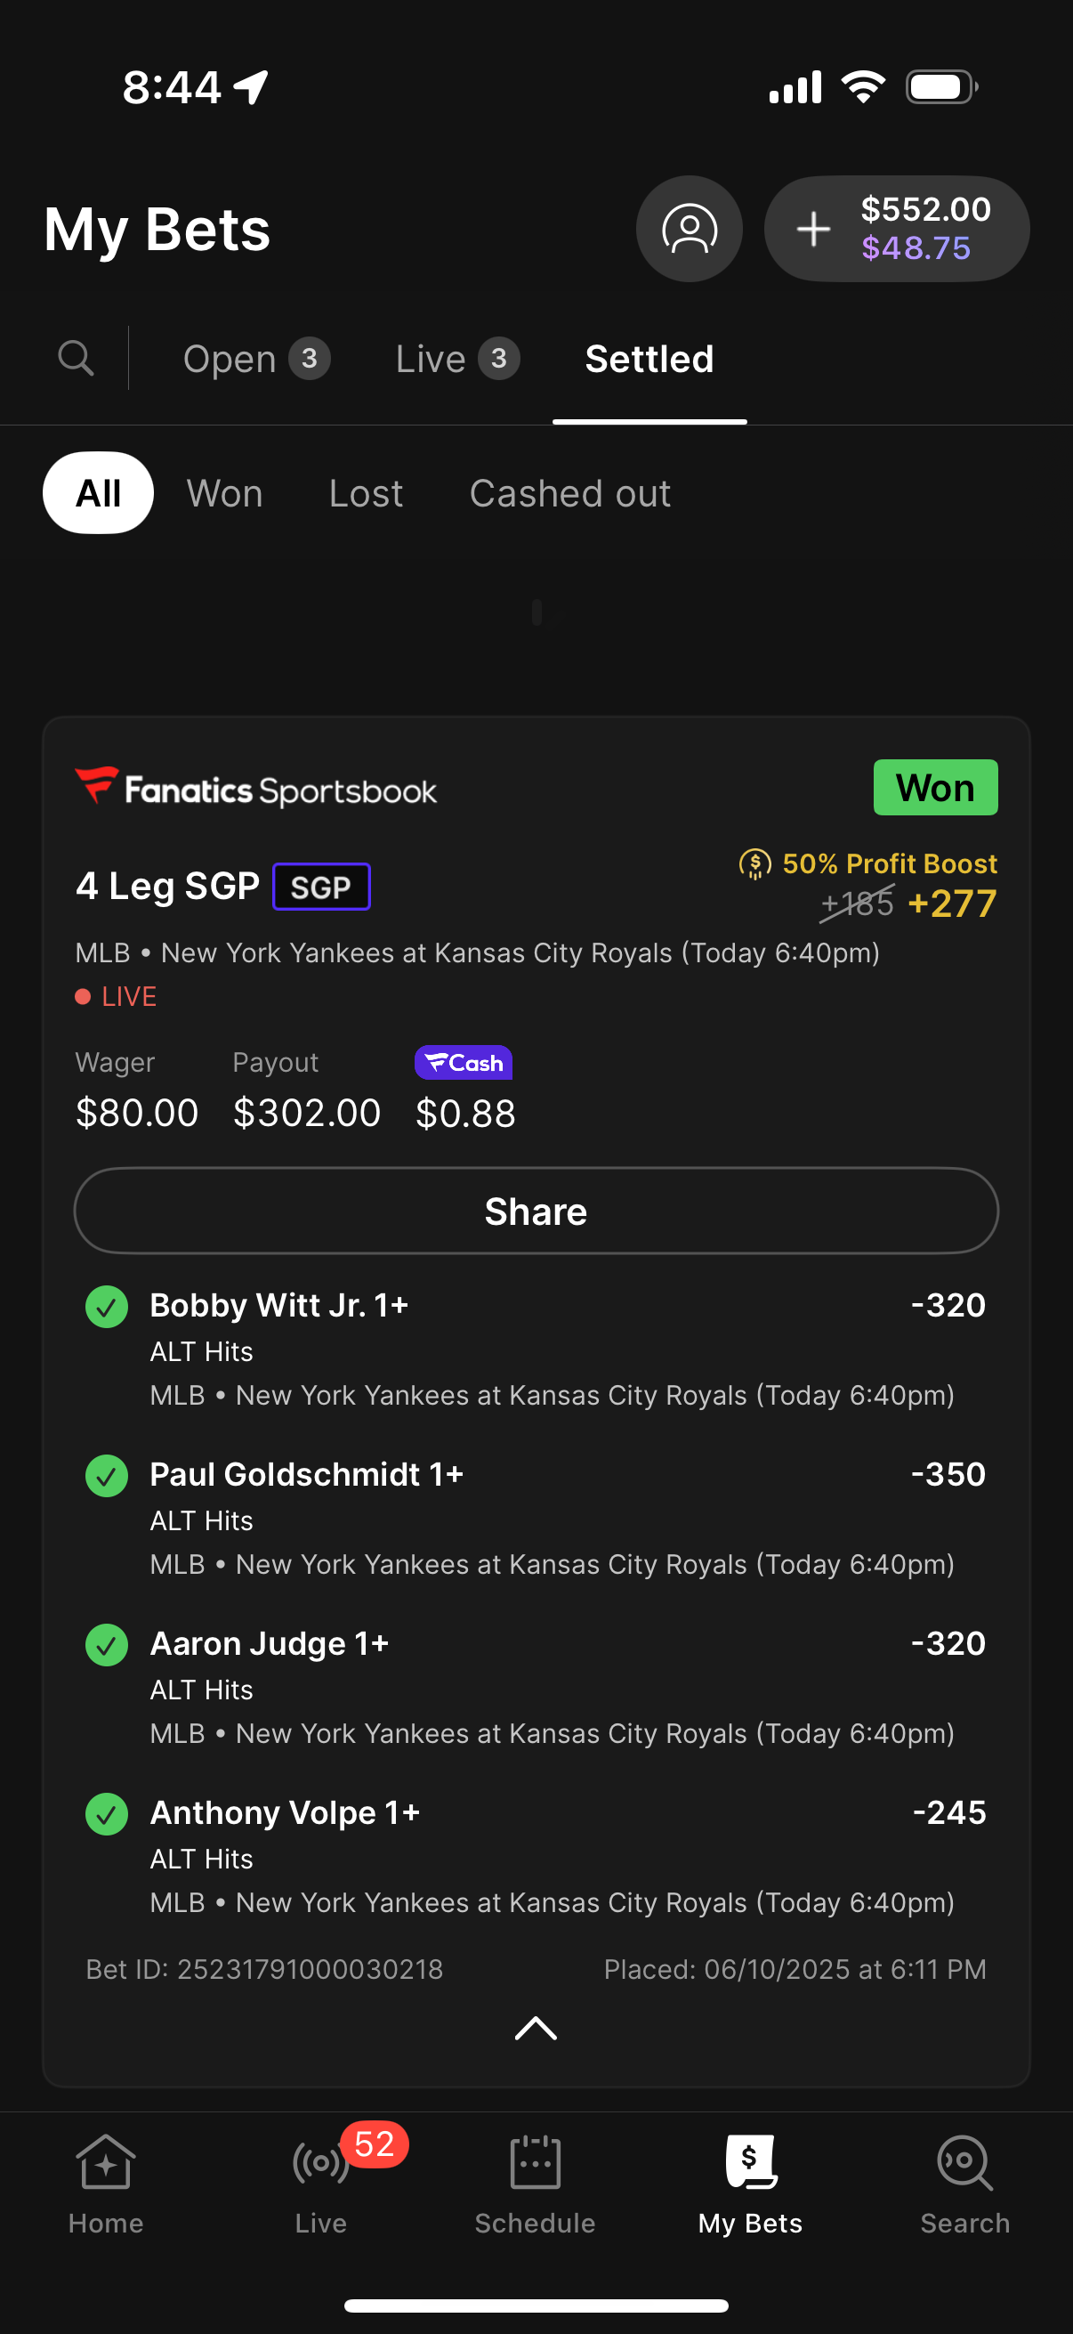Image resolution: width=1073 pixels, height=2334 pixels.
Task: Tap the search magnifier beside Open tab
Action: pos(76,359)
